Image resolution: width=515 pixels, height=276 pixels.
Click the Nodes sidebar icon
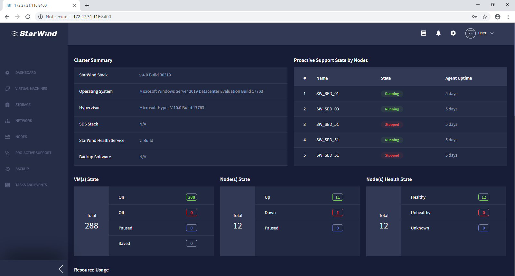(x=7, y=137)
